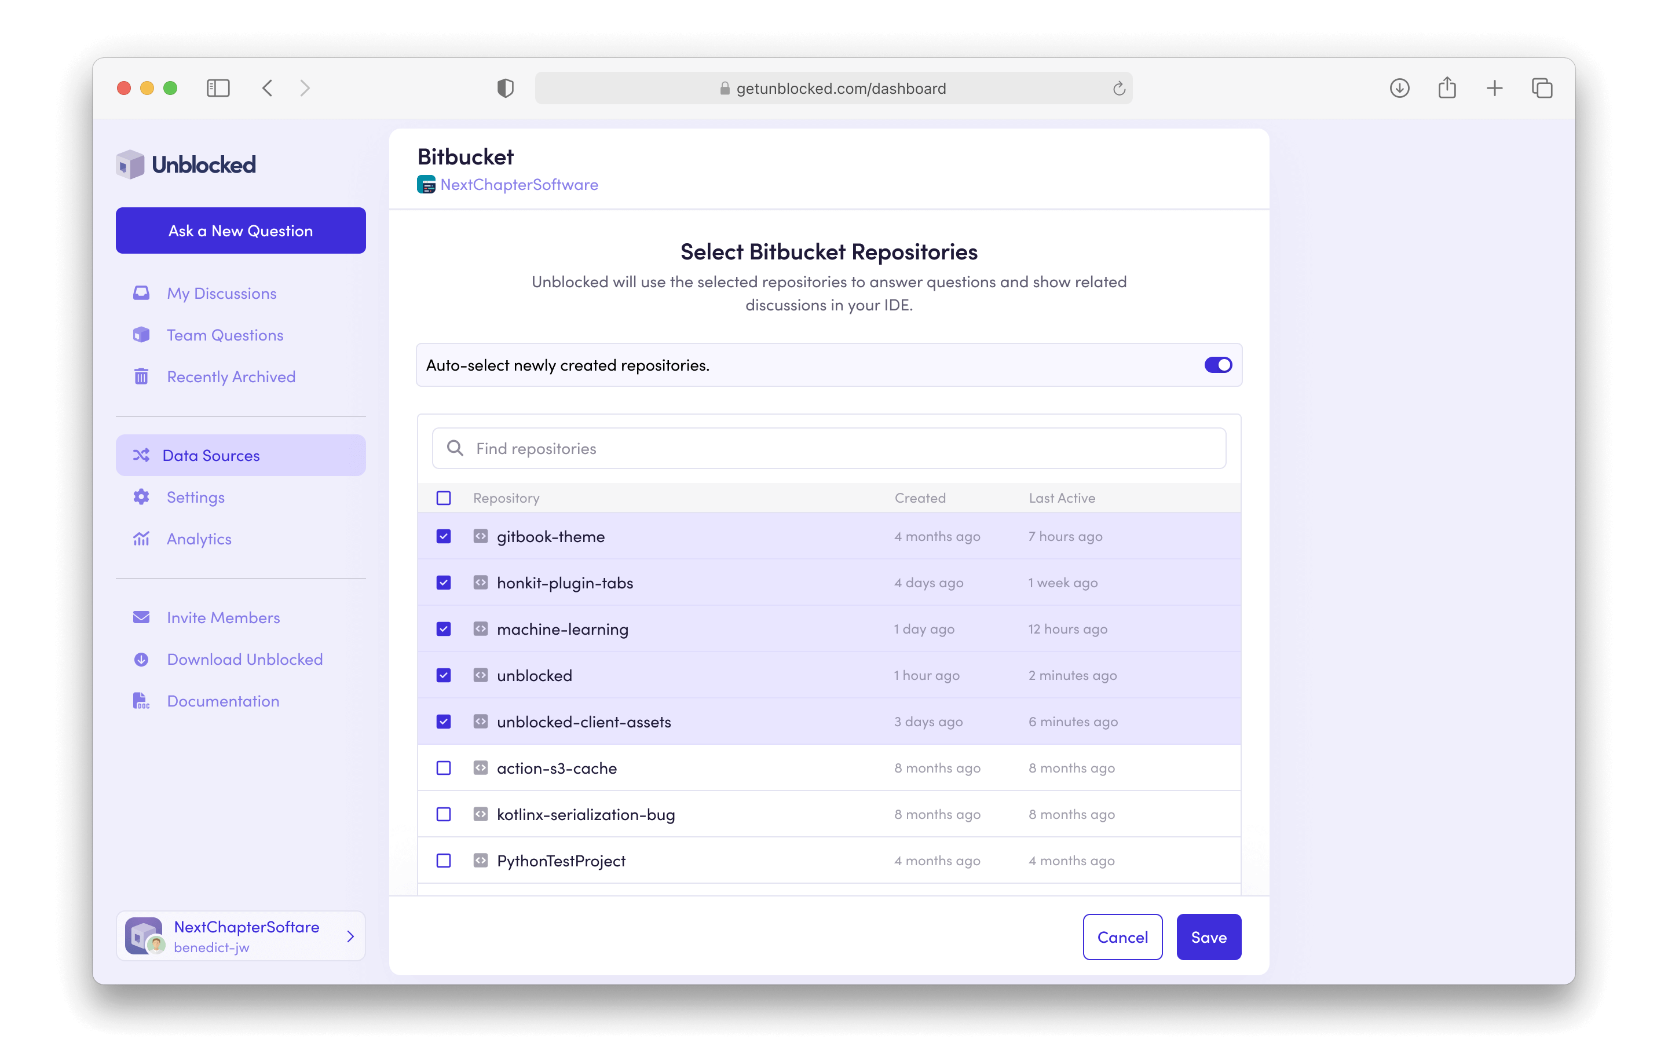Click the repo icon beside machine-learning
The width and height of the screenshot is (1668, 1054).
[x=481, y=629]
